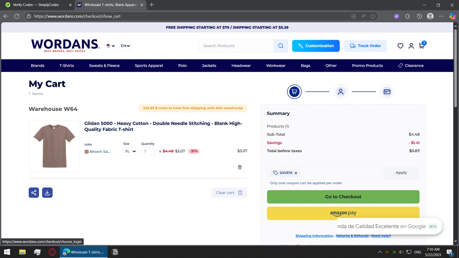Open the Clearance menu
The image size is (459, 258).
pyautogui.click(x=411, y=66)
